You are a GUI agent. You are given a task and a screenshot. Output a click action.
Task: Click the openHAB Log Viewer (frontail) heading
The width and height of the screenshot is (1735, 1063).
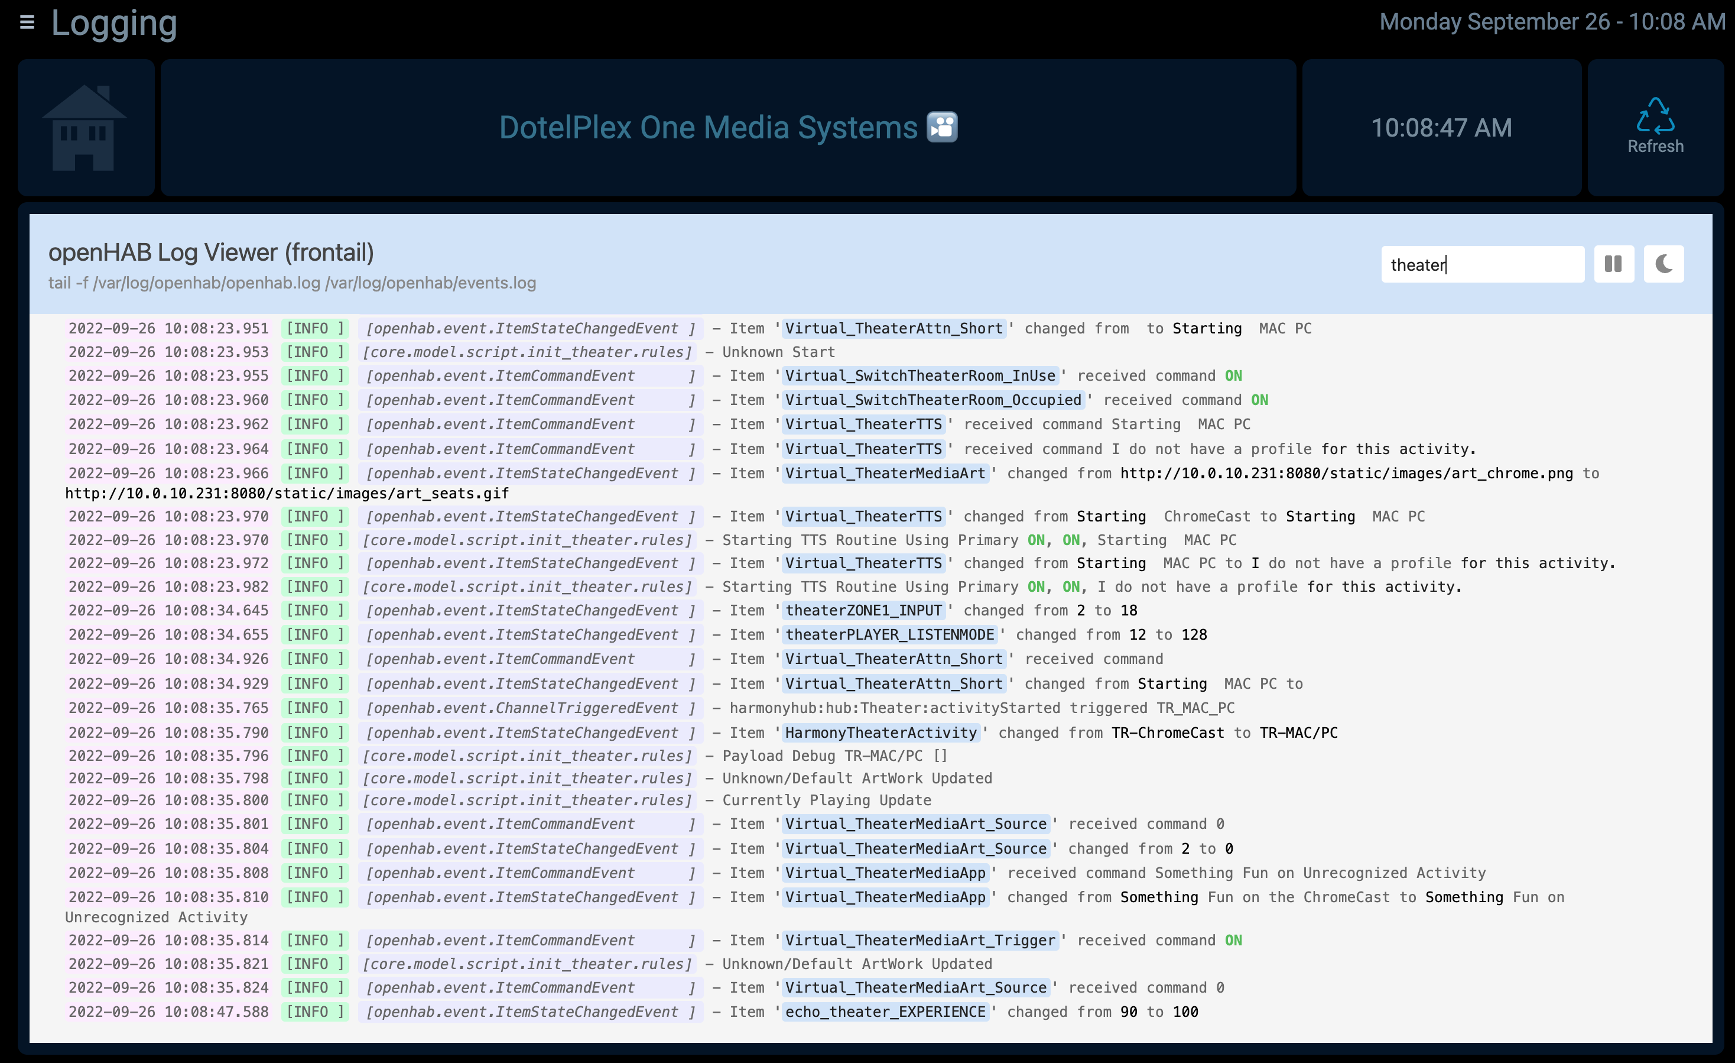[x=210, y=252]
